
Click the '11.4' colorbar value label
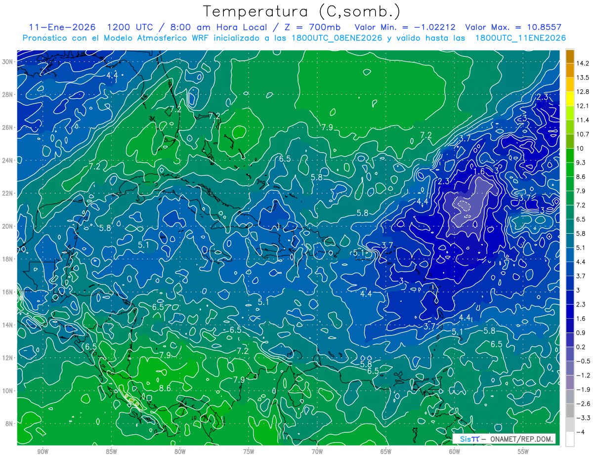tap(583, 120)
